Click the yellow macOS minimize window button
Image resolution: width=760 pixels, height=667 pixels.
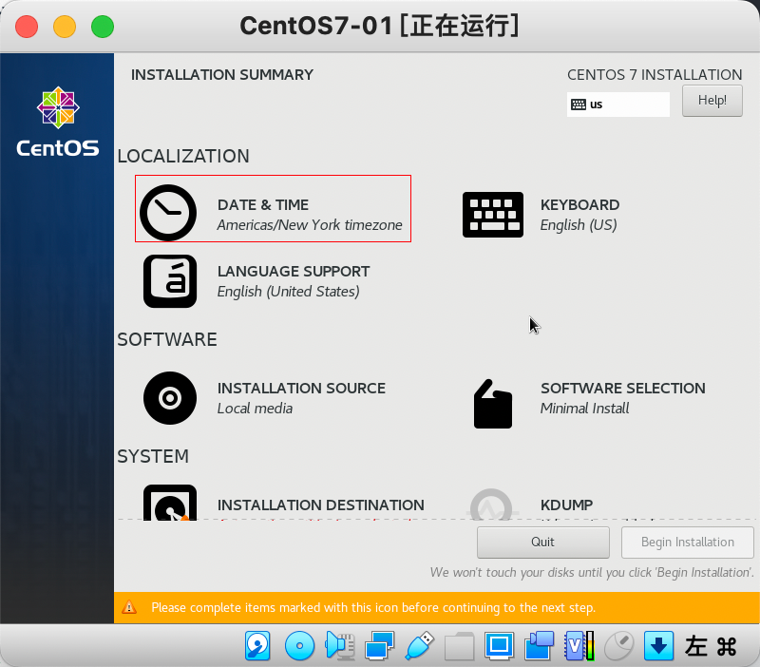[65, 27]
